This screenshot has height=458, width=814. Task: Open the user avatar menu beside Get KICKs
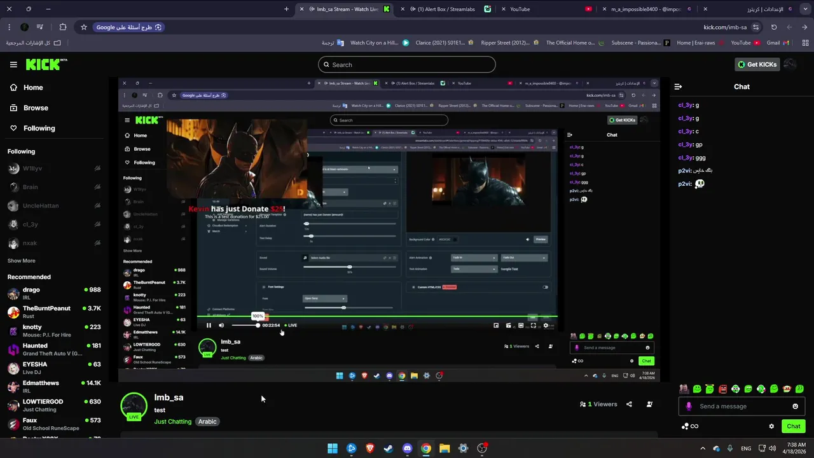790,64
